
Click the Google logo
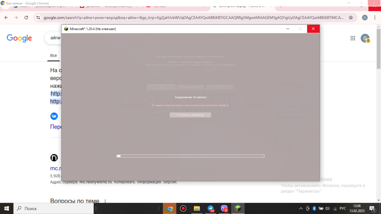coord(19,38)
